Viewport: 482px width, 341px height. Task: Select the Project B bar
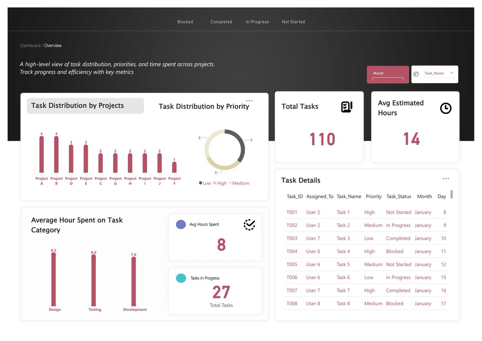tap(56, 154)
